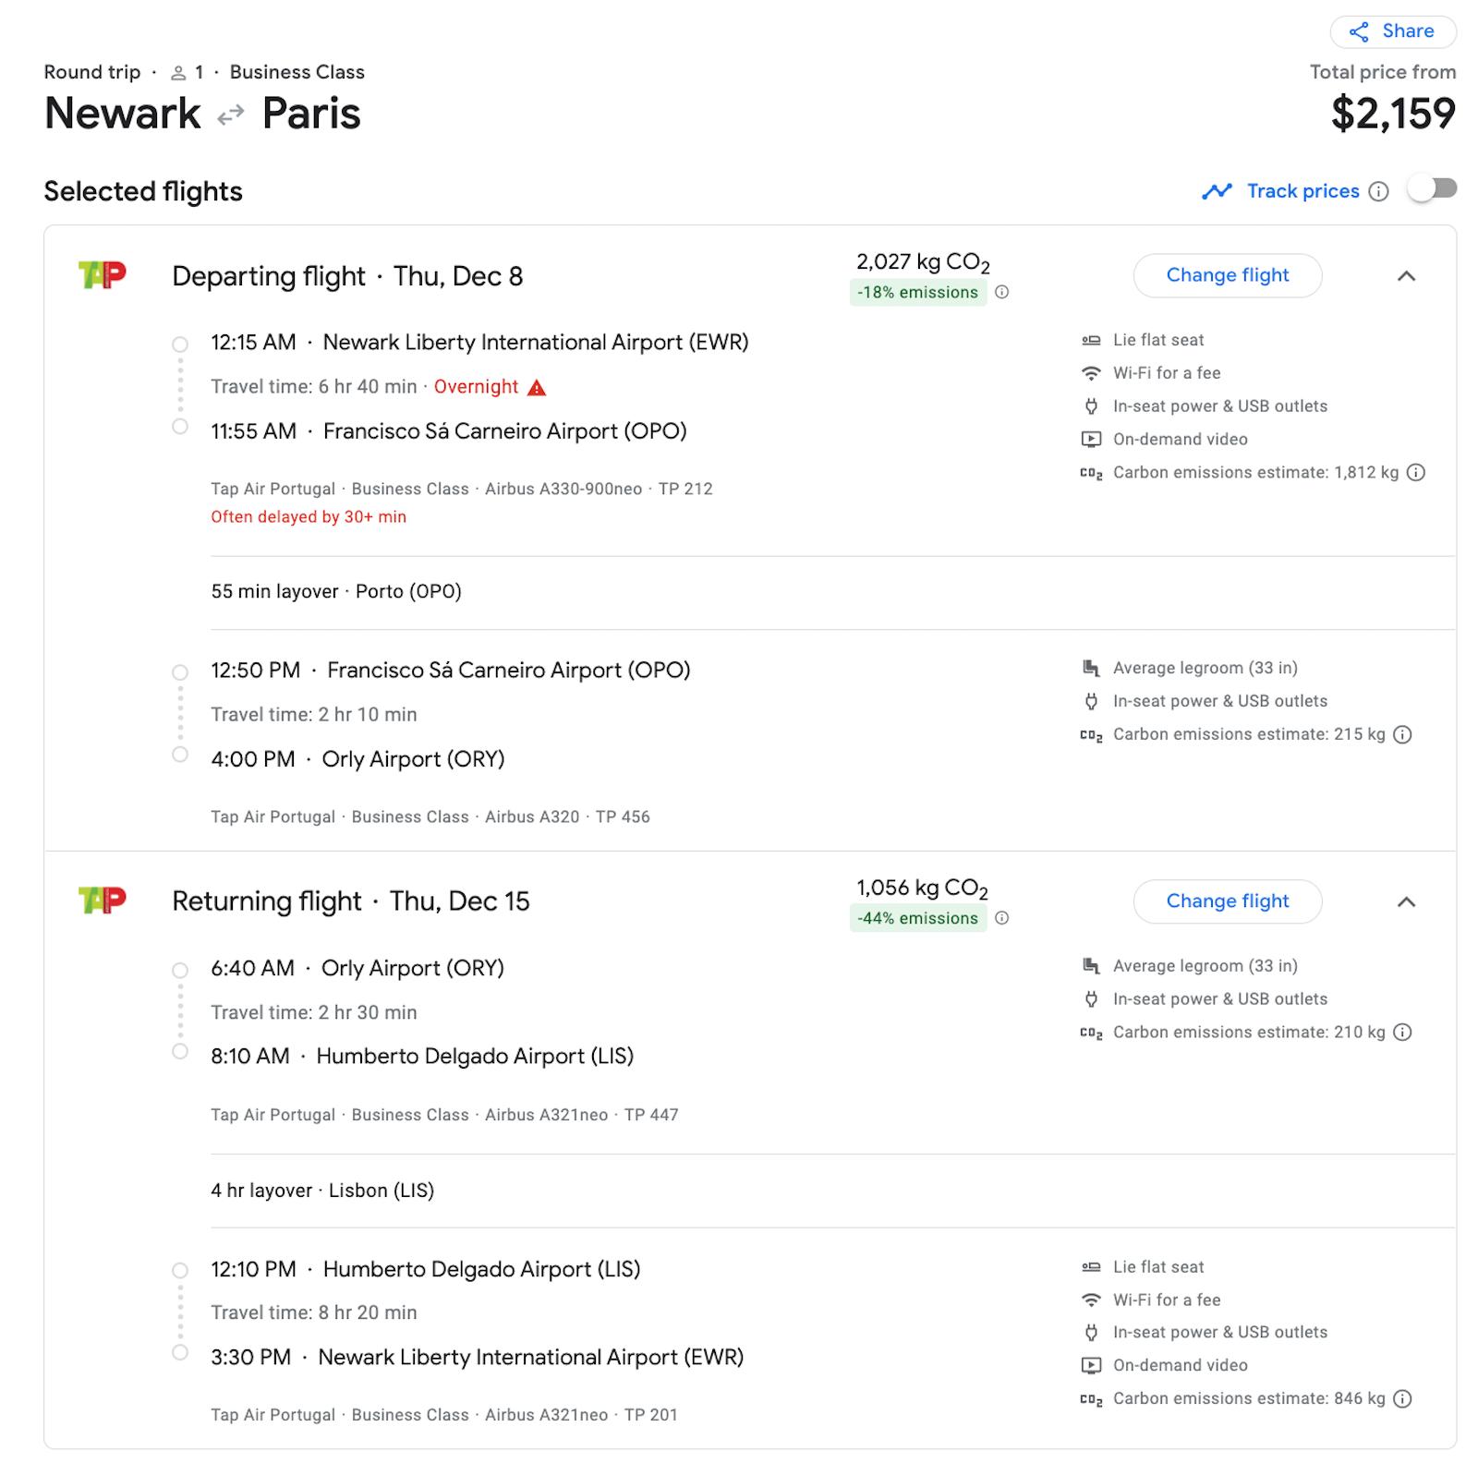Click the carbon emissions CO2 icon on returning flight
Screen dimensions: 1478x1463
coord(1092,1032)
